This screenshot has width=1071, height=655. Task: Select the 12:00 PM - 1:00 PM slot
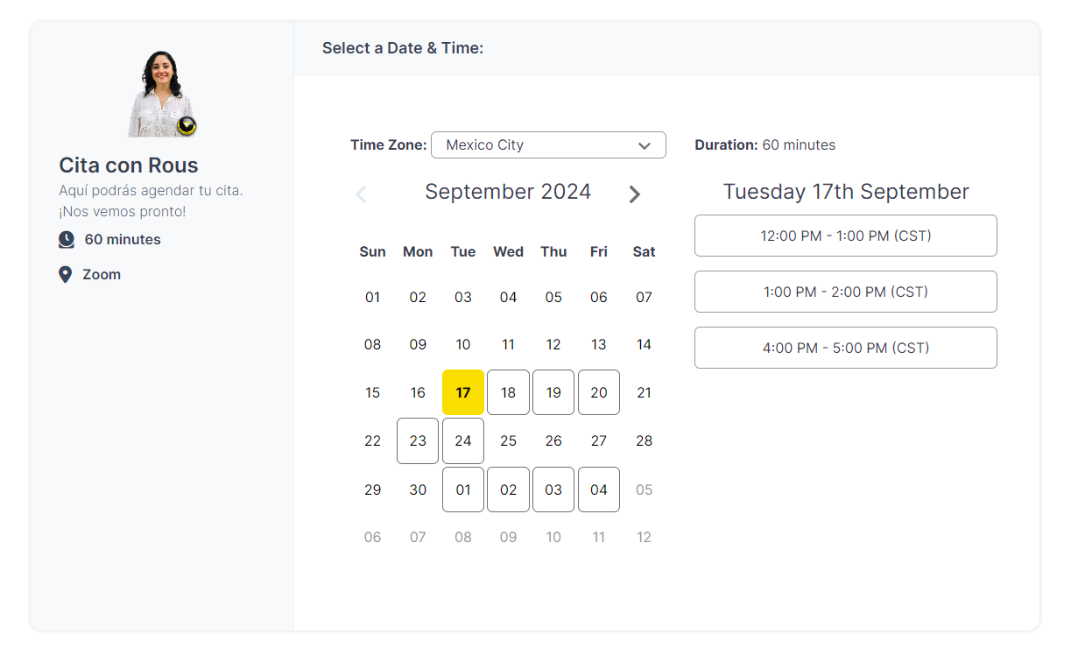point(845,236)
